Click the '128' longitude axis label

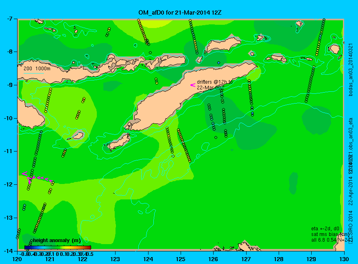point(279,259)
